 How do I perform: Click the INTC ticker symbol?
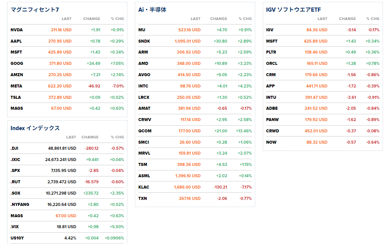pos(143,86)
